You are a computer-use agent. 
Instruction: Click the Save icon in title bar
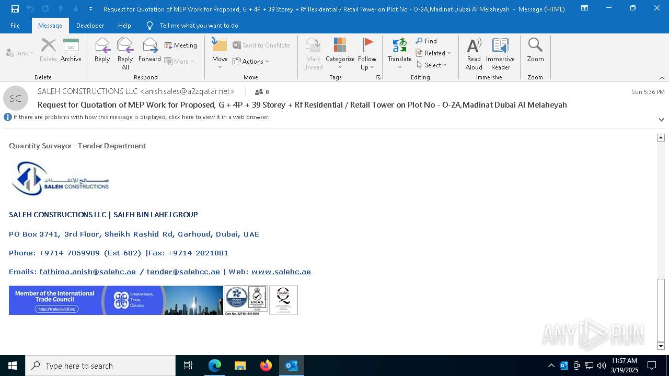[15, 9]
